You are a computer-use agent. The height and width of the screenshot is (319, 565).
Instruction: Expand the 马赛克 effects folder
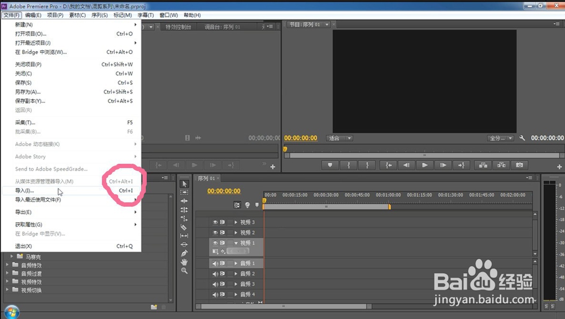(x=12, y=256)
